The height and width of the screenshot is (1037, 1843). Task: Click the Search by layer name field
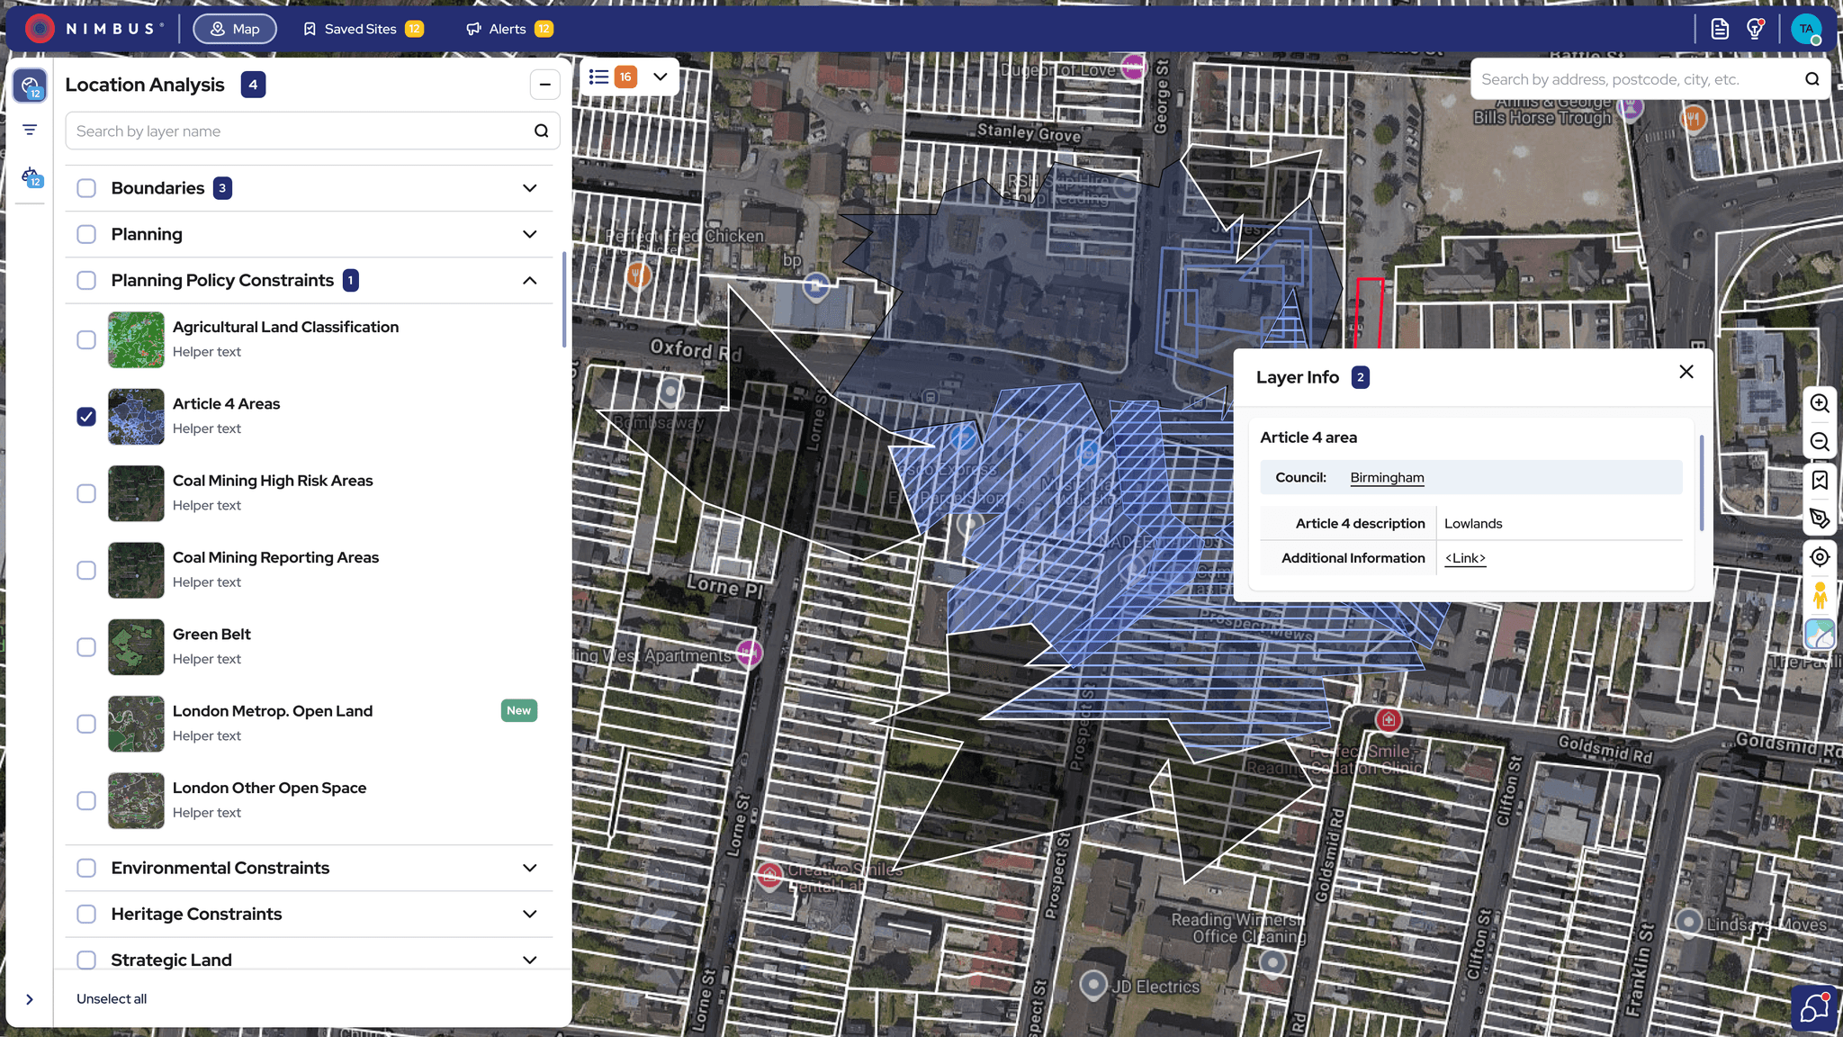click(x=301, y=131)
